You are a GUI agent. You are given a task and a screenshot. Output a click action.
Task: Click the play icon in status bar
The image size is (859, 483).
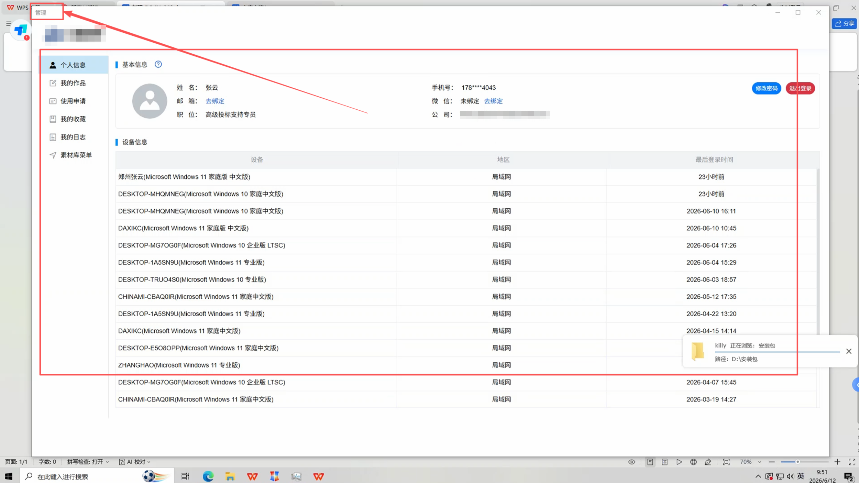[679, 462]
